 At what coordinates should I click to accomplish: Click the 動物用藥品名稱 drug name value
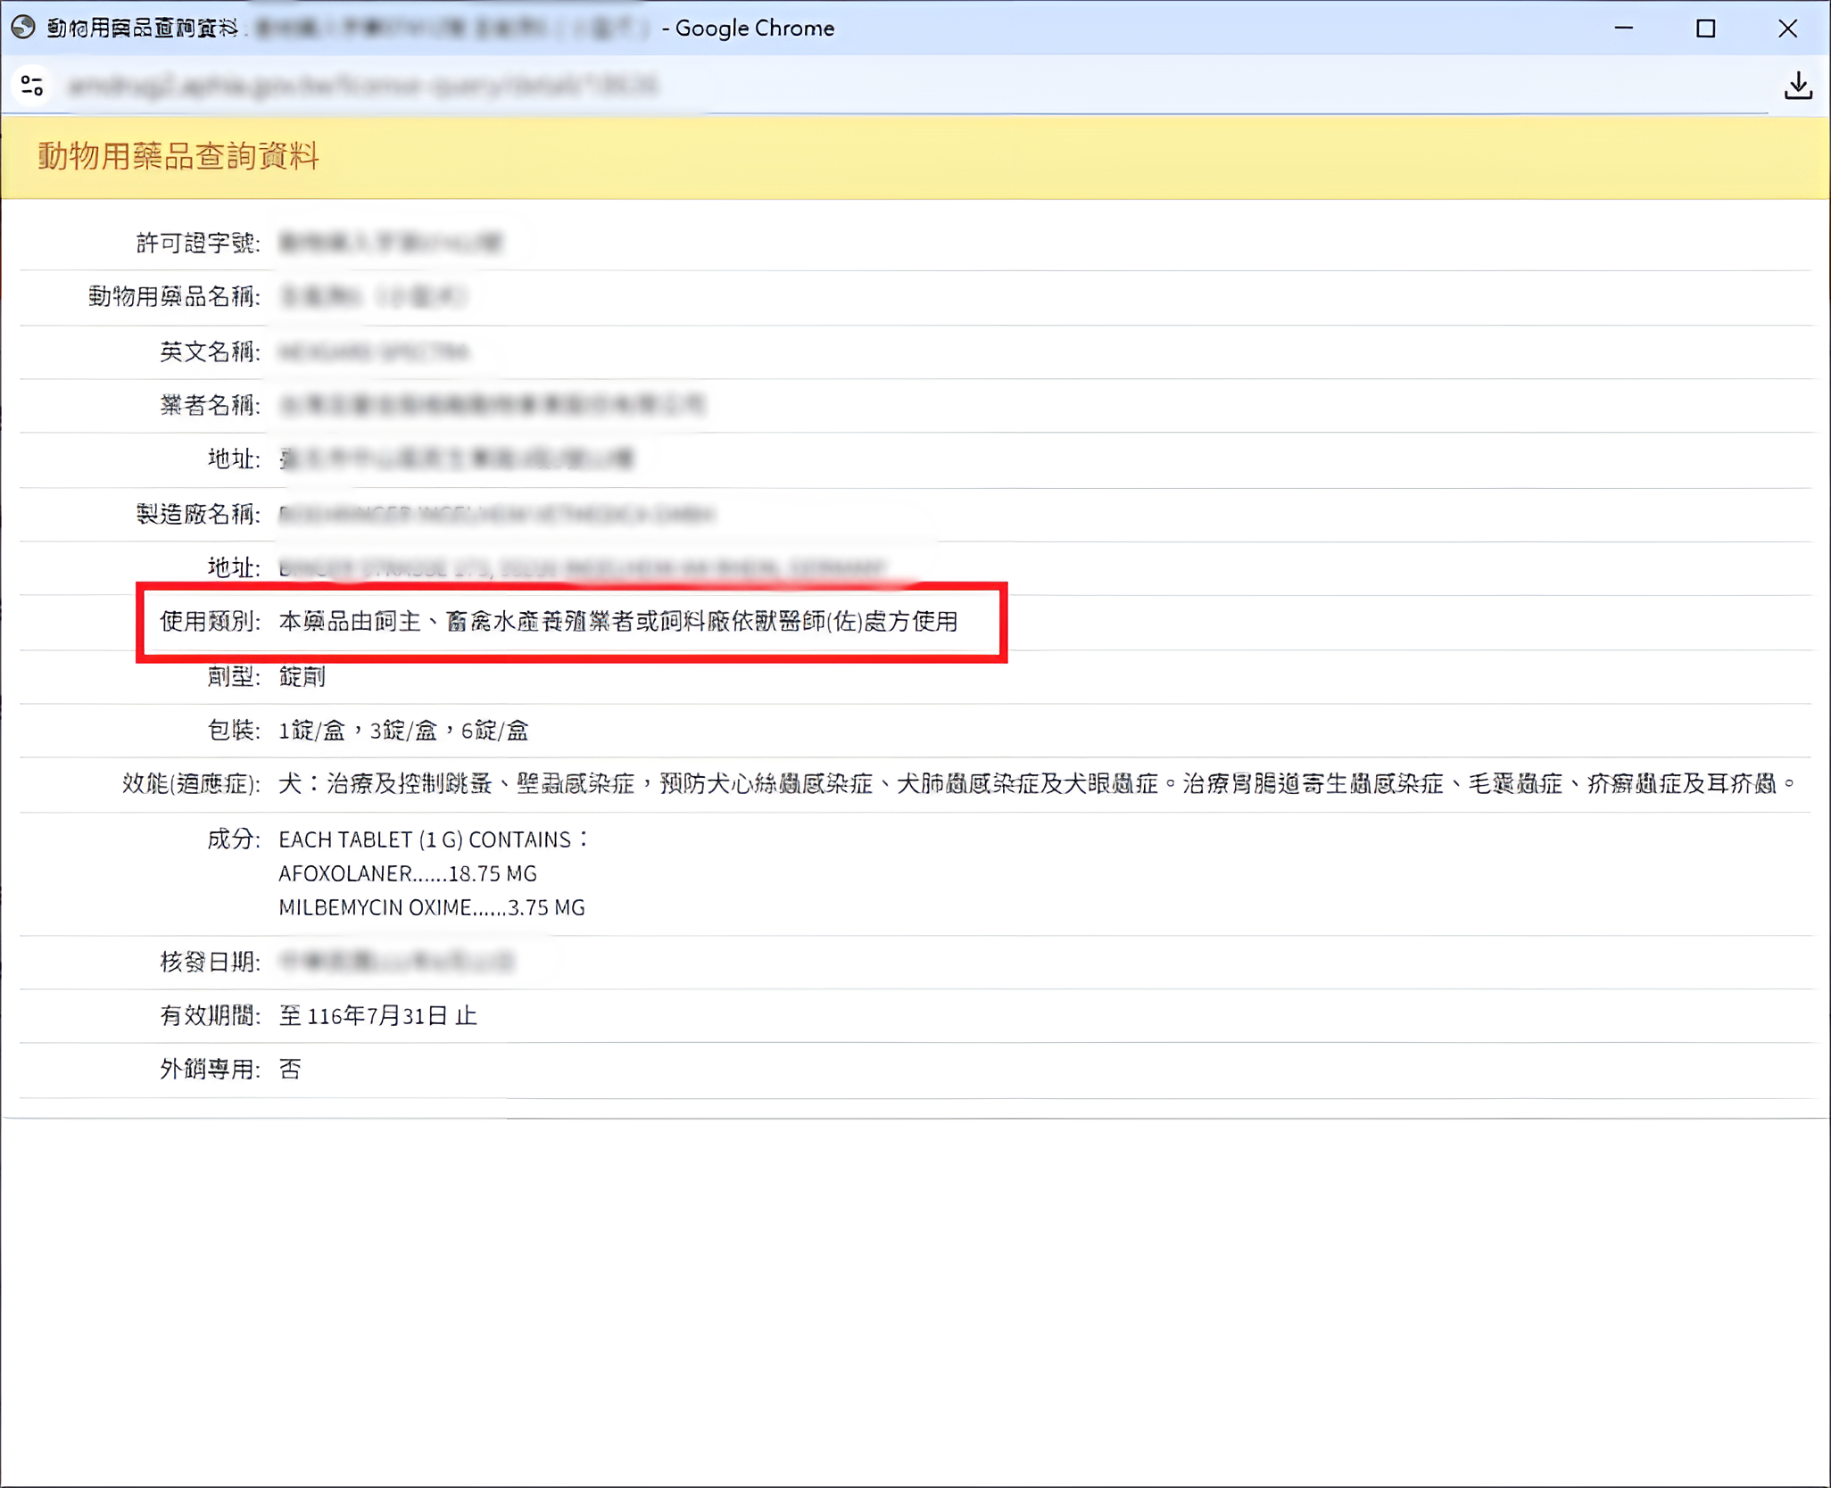coord(373,297)
